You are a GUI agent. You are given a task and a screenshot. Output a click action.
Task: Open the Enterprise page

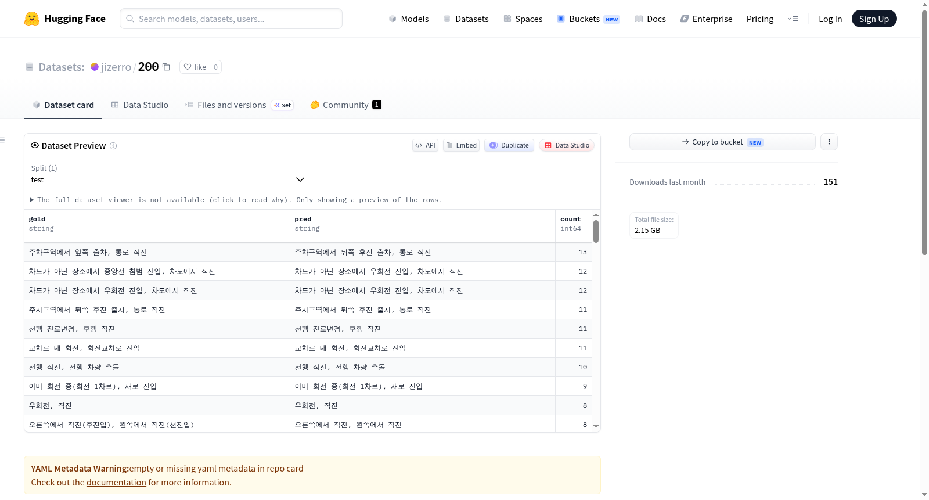point(706,19)
